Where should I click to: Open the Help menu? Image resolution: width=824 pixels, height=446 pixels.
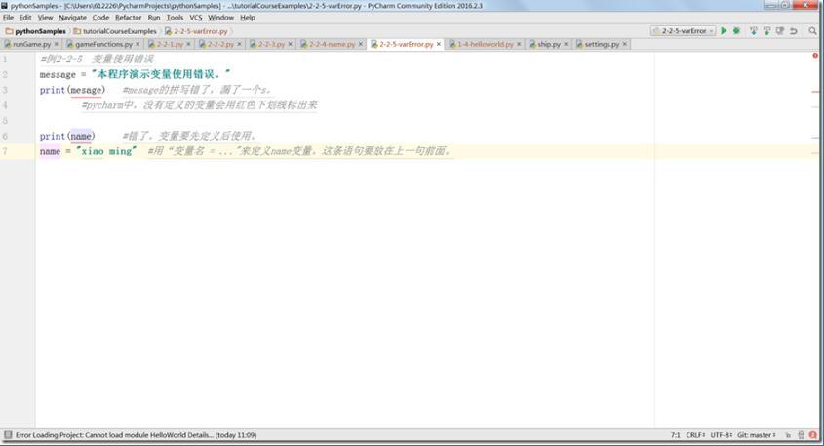tap(248, 18)
